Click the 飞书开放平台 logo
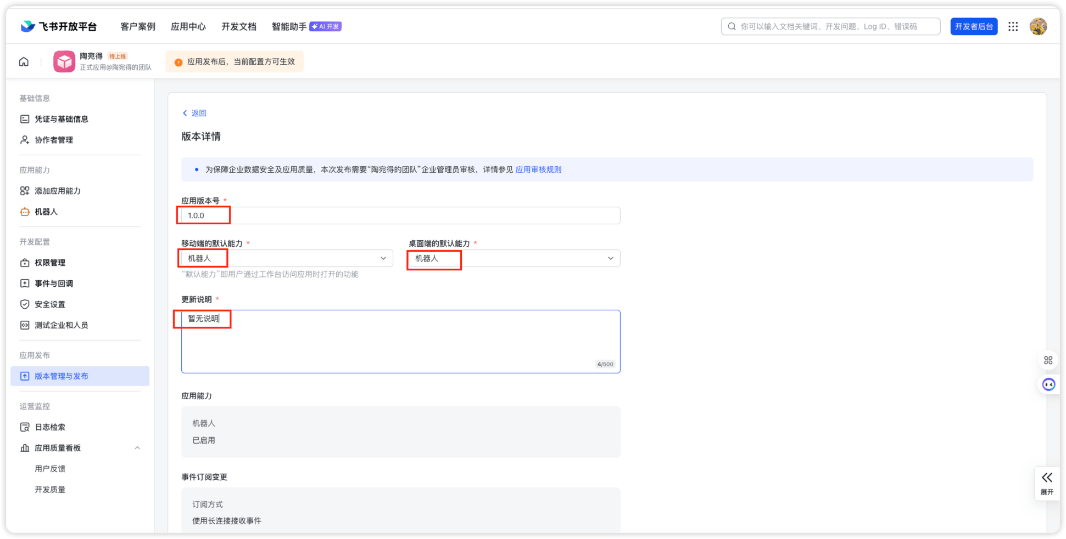This screenshot has height=539, width=1066. 58,26
